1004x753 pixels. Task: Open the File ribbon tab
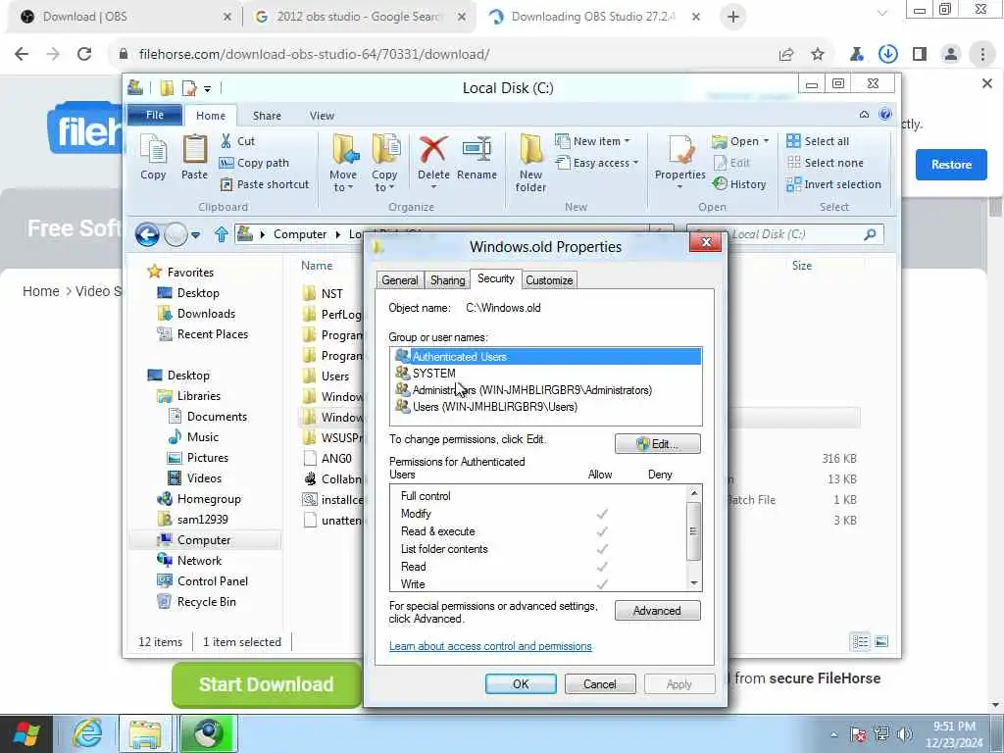pos(155,115)
